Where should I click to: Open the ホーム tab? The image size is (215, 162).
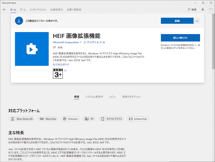[x=13, y=10]
